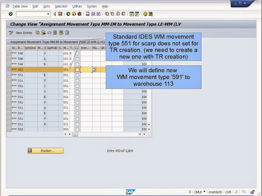Image resolution: width=262 pixels, height=196 pixels.
Task: Click the Copy As icon
Action: [38, 33]
